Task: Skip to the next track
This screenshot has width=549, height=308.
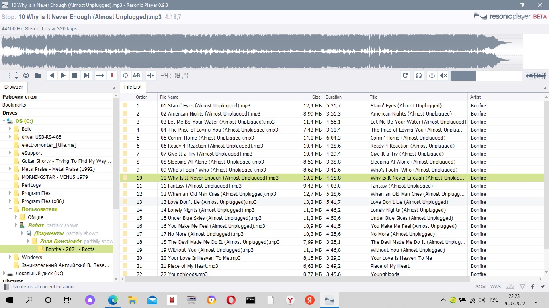Action: click(86, 75)
